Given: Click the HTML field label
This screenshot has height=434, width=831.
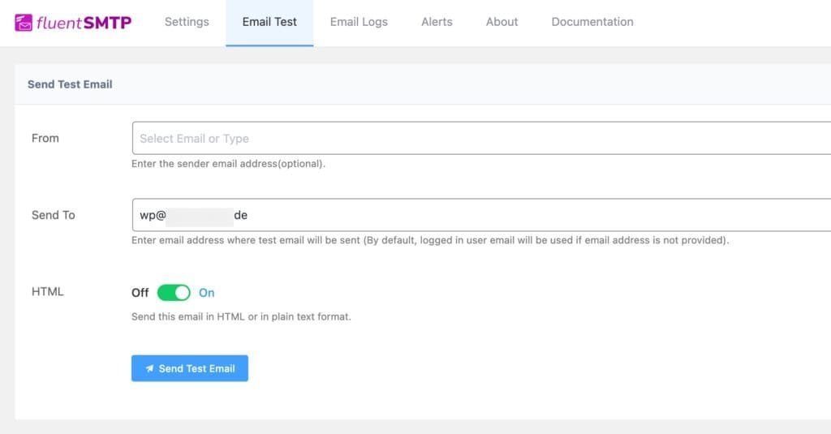Looking at the screenshot, I should pyautogui.click(x=47, y=291).
